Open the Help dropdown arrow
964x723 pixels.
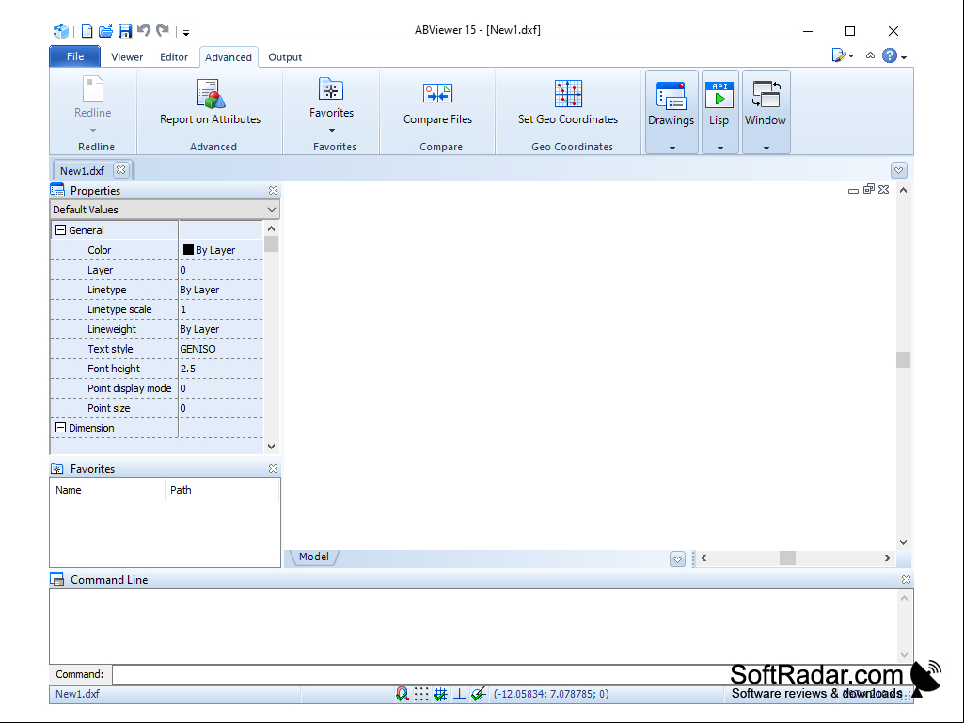pos(904,57)
